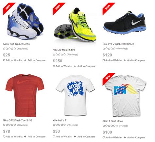Click the heart icon for Nike Pro V Basketball Shoes
This screenshot has width=155, height=142.
104,60
